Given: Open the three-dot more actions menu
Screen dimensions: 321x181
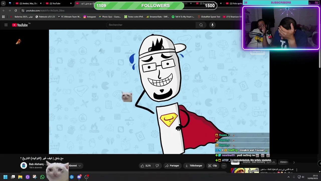Looking at the screenshot, I should [224, 166].
